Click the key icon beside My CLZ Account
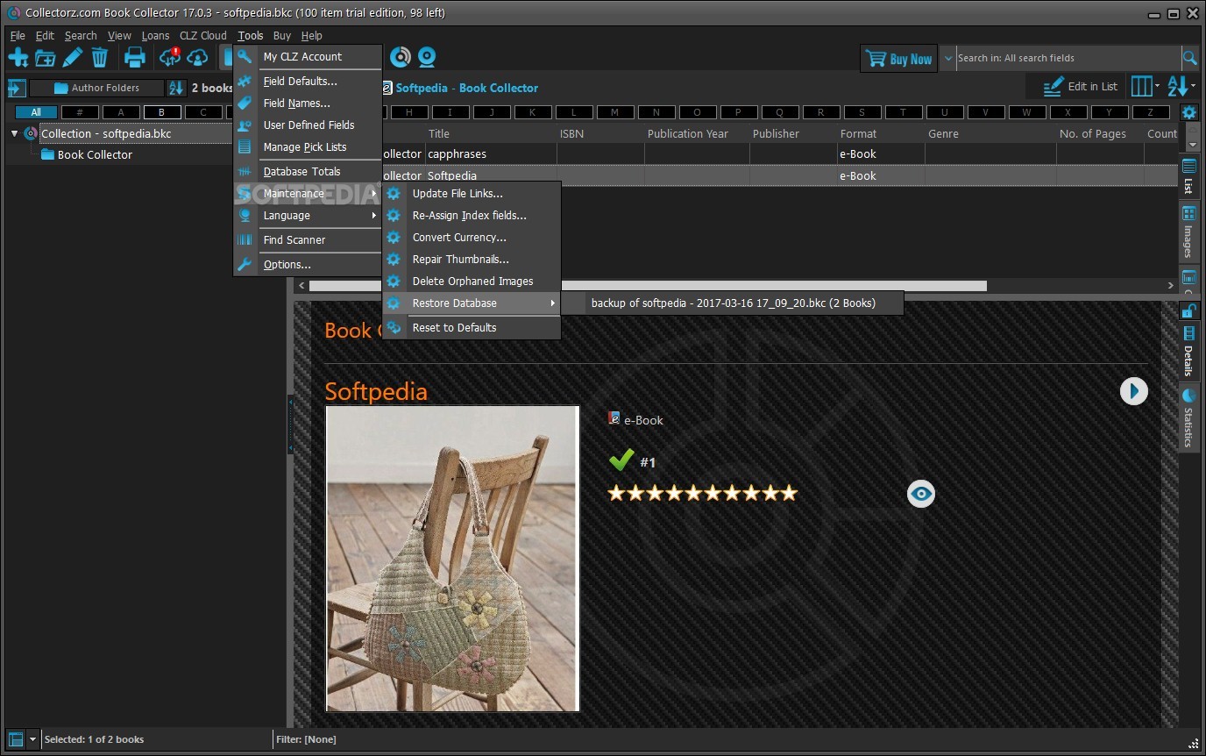Image resolution: width=1206 pixels, height=756 pixels. (x=245, y=57)
